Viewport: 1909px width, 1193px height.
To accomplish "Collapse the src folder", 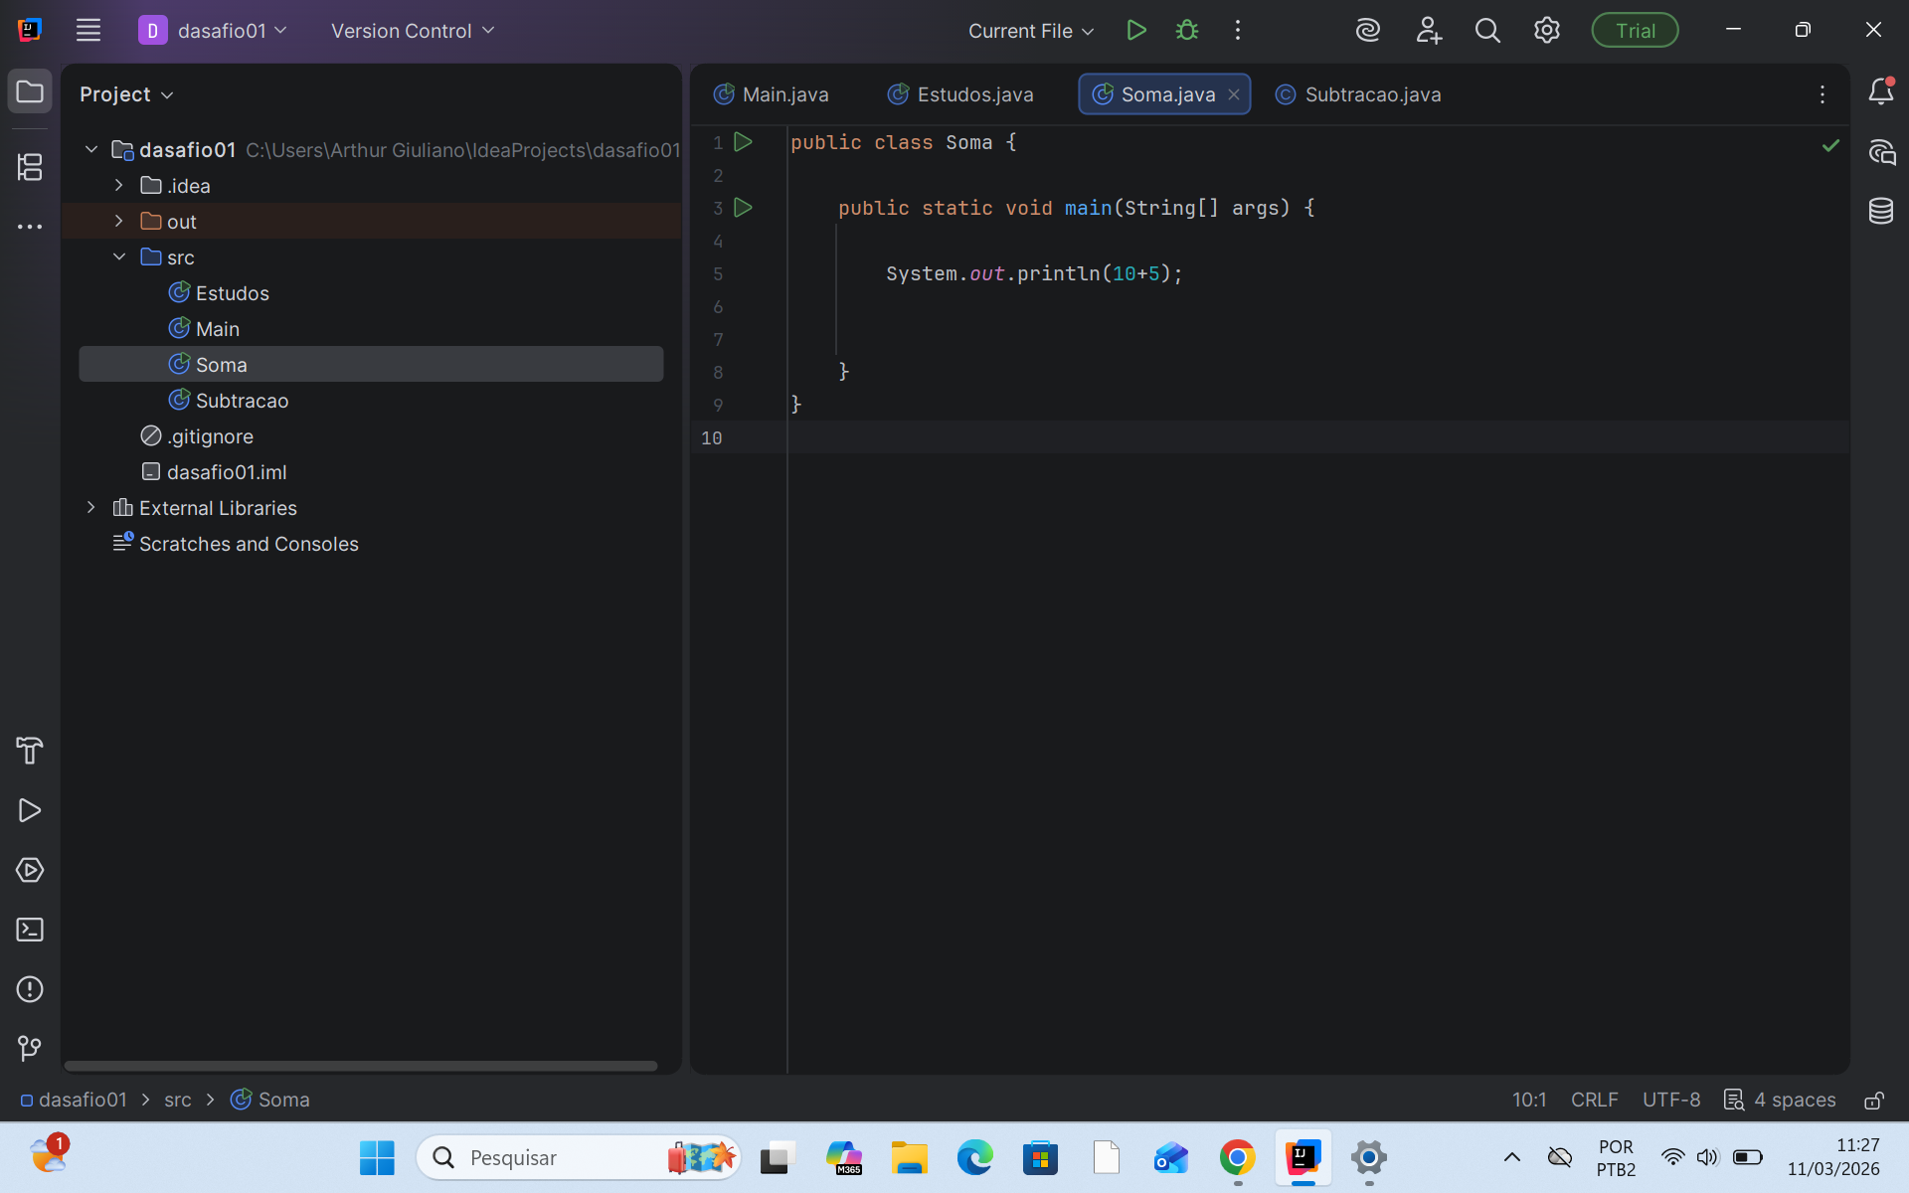I will (119, 256).
